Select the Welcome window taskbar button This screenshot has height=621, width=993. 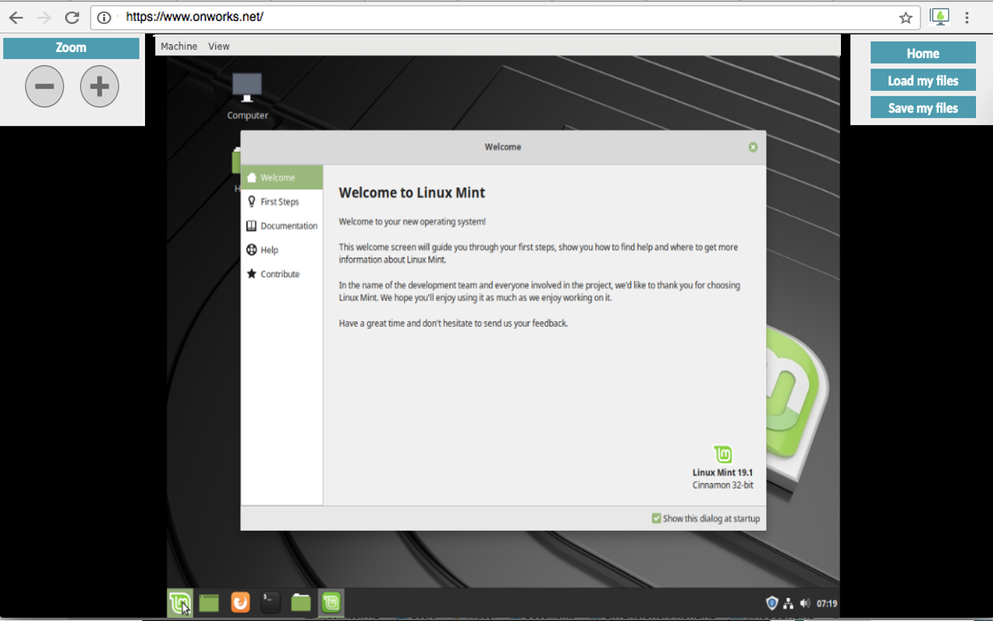(331, 602)
